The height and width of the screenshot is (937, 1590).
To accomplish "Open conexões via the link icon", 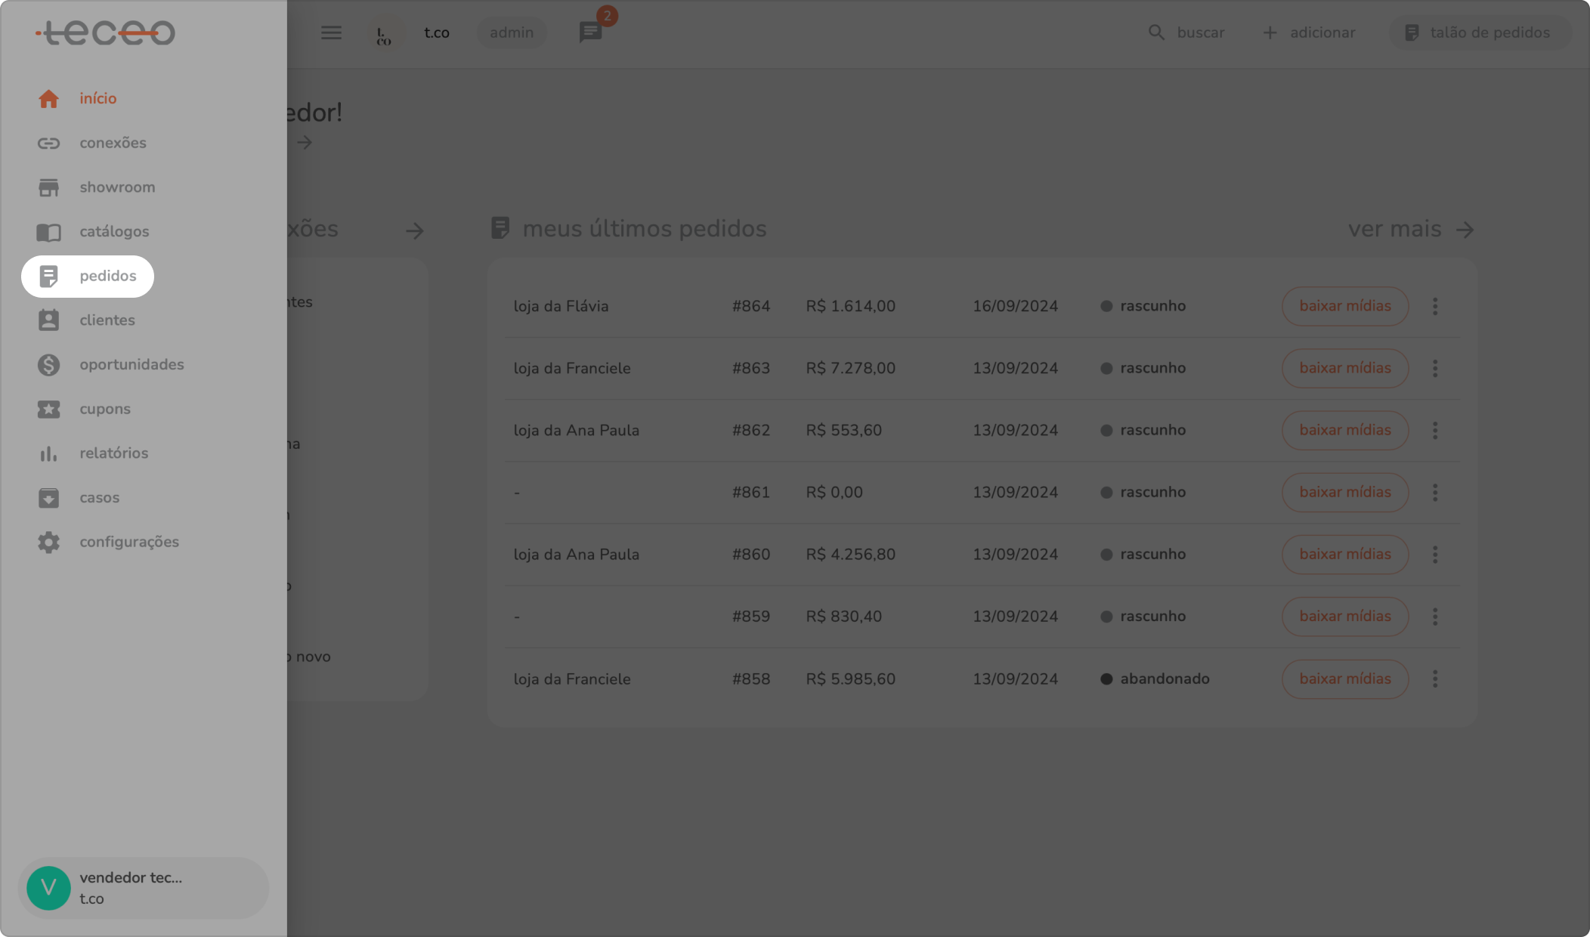I will click(48, 143).
